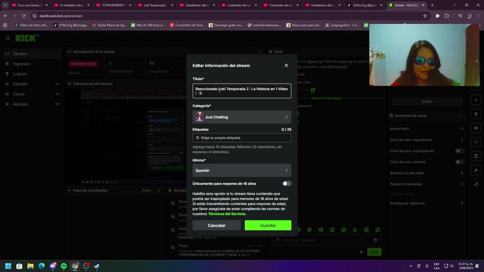Open Steam from the taskbar
484x272 pixels.
pos(97,266)
